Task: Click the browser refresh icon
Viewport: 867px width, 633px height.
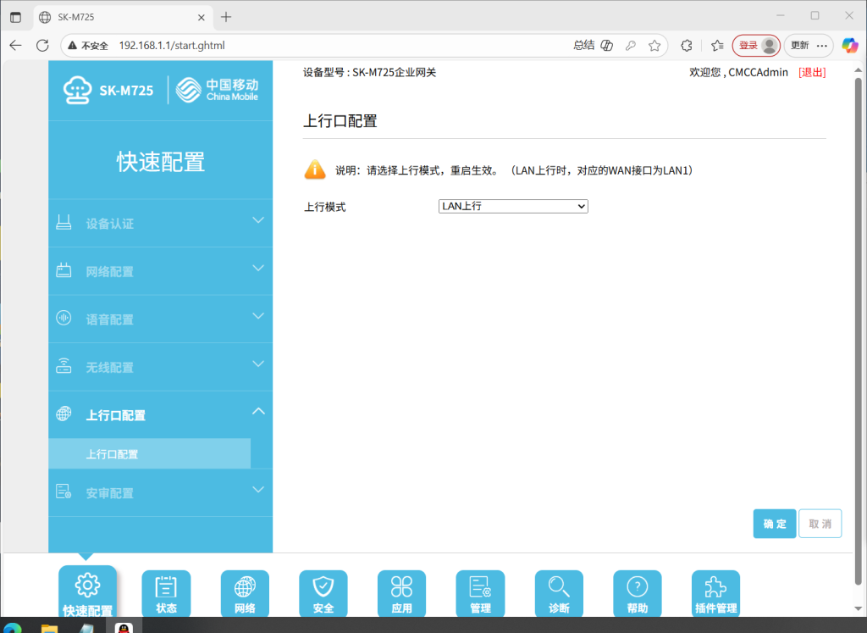Action: point(42,46)
